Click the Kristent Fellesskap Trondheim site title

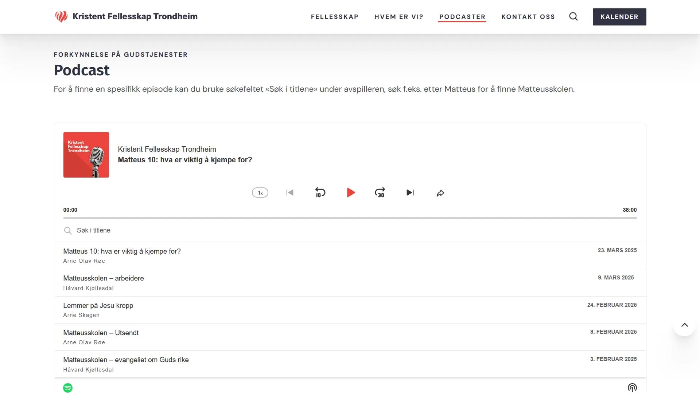click(x=135, y=16)
